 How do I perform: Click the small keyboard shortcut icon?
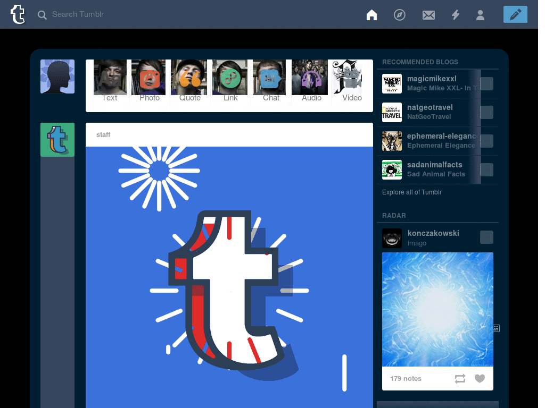(x=497, y=328)
